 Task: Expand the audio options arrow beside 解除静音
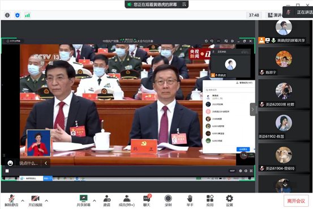pyautogui.click(x=23, y=201)
